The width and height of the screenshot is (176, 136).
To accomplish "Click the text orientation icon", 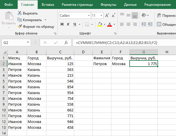I will (x=144, y=15).
